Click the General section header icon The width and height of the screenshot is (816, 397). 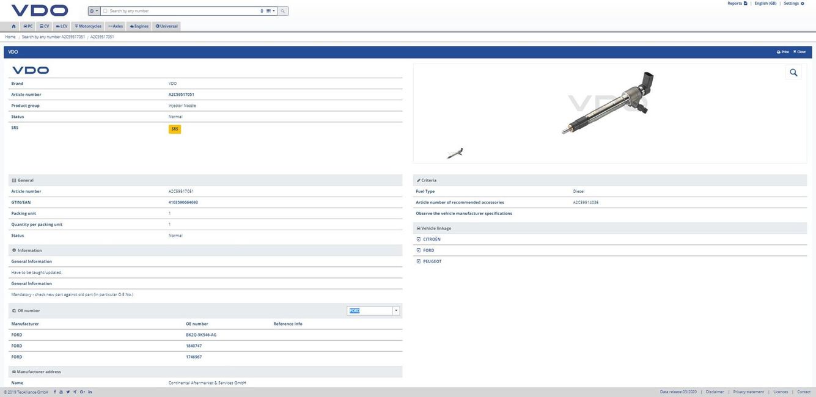click(14, 180)
